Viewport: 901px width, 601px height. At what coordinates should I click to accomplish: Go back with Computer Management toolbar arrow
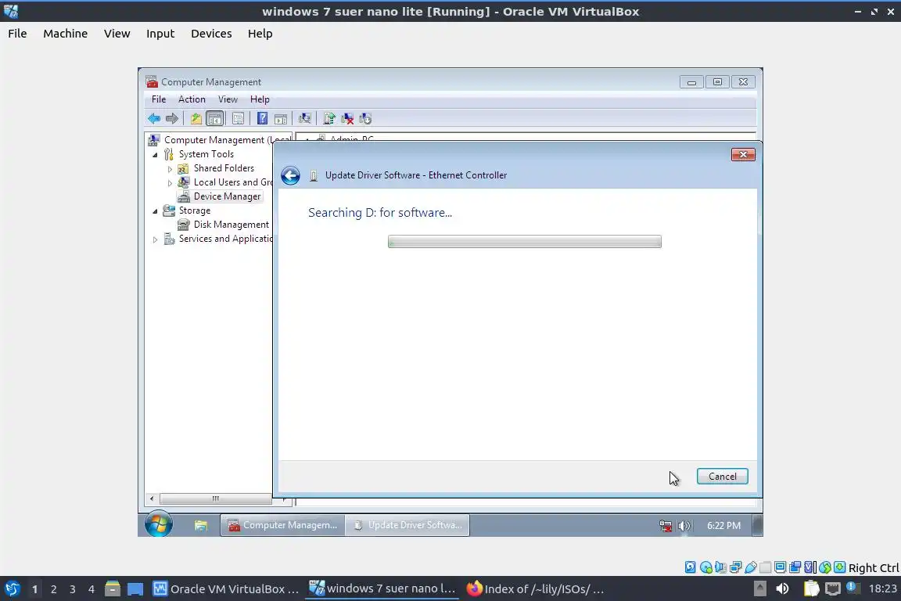(154, 118)
